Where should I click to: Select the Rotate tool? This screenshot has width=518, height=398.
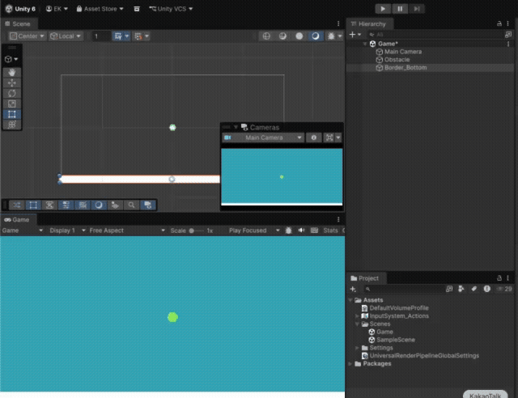(12, 94)
